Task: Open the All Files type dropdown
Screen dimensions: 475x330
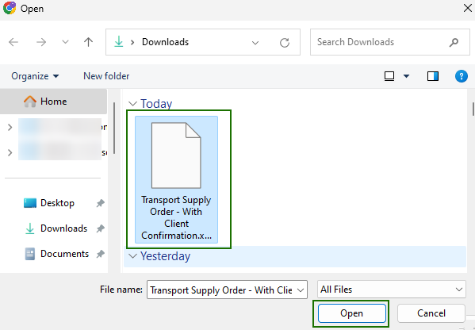Action: (392, 290)
